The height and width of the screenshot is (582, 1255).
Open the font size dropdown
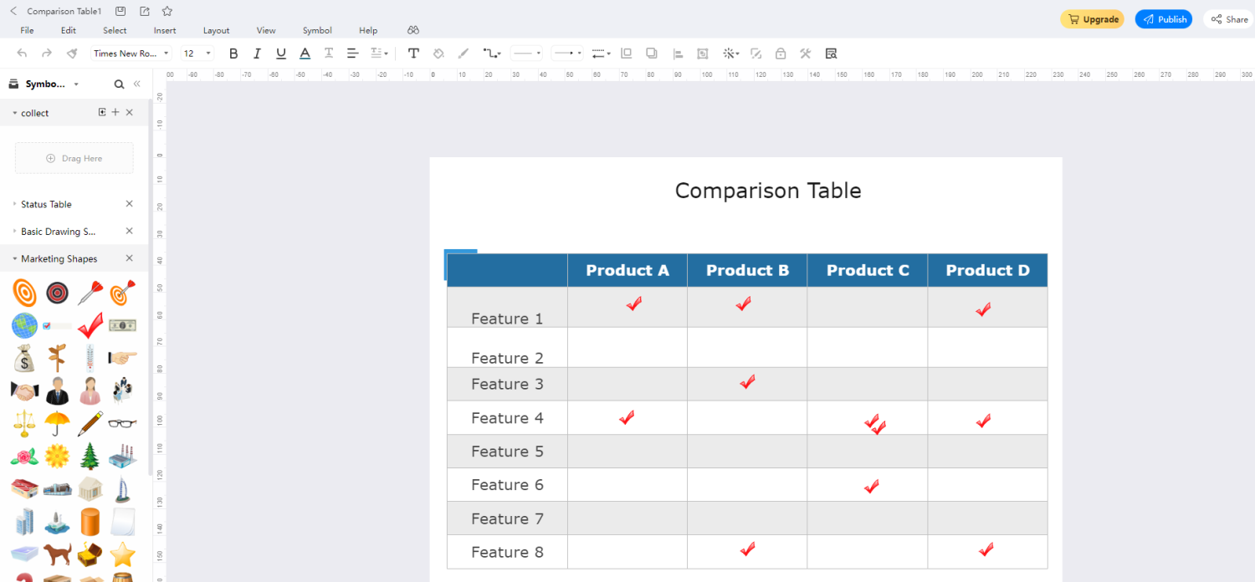(x=197, y=54)
